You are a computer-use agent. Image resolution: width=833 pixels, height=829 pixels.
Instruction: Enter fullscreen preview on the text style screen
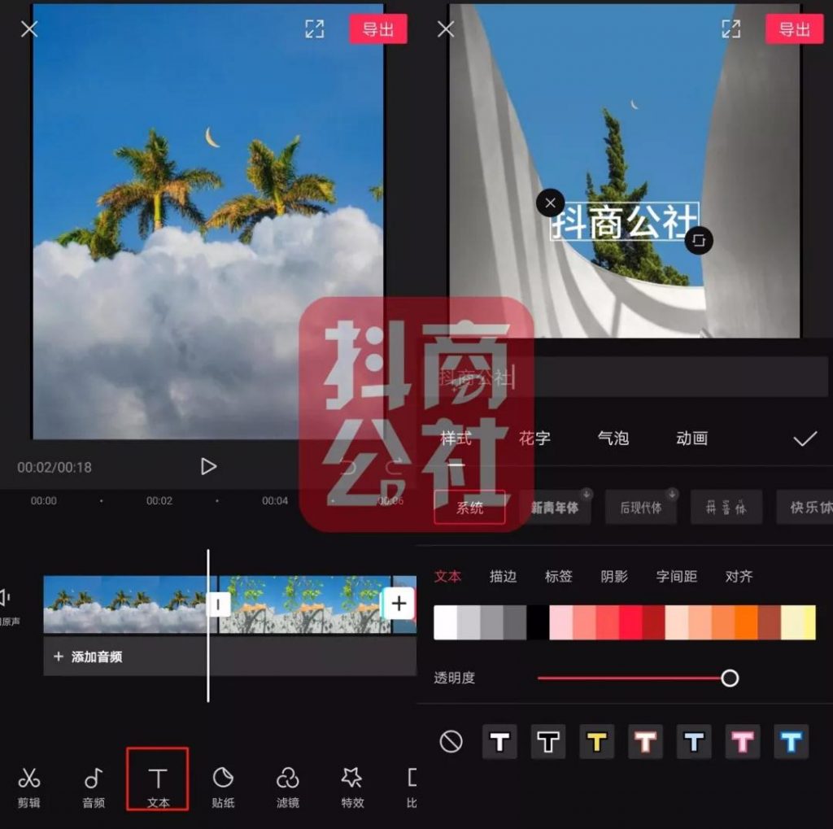tap(731, 28)
